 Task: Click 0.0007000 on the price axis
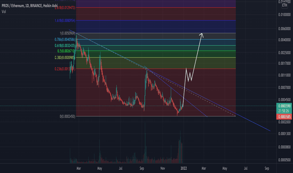[x=285, y=88]
